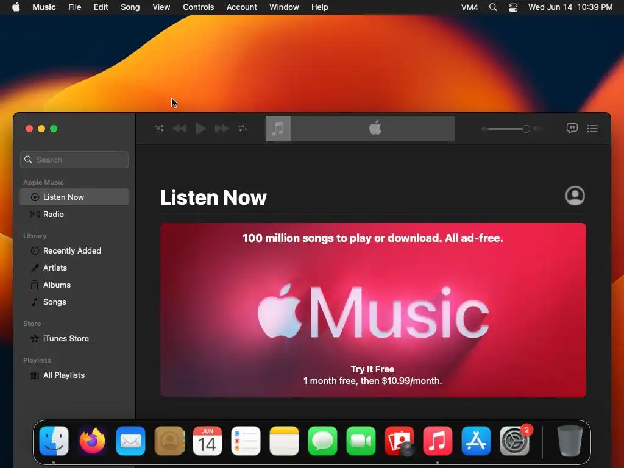
Task: Open Calendar from the Dock
Action: pos(207,441)
